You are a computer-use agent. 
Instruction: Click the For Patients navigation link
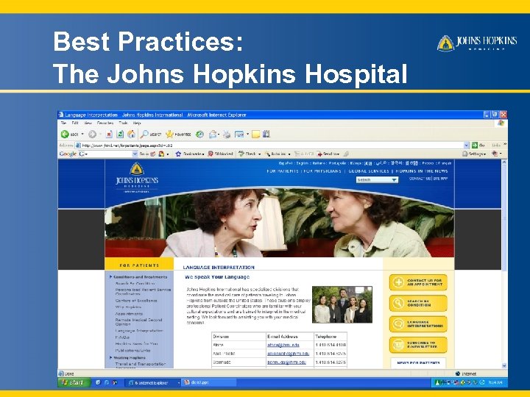(x=283, y=171)
